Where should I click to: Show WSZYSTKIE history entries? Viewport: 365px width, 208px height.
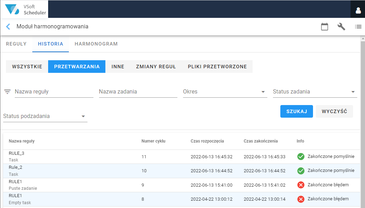pyautogui.click(x=27, y=67)
